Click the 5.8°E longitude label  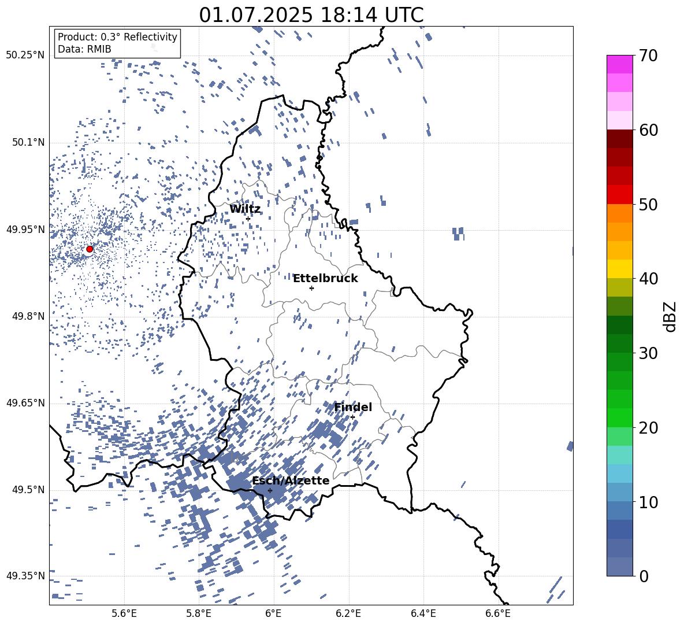[199, 613]
